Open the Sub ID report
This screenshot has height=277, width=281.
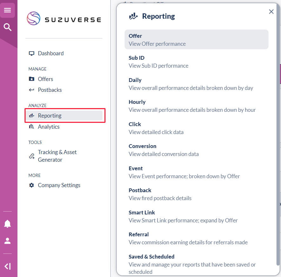point(158,62)
